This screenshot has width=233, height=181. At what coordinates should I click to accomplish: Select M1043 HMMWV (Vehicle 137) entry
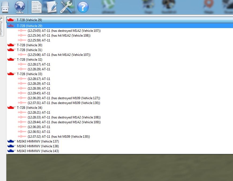pos(38,141)
